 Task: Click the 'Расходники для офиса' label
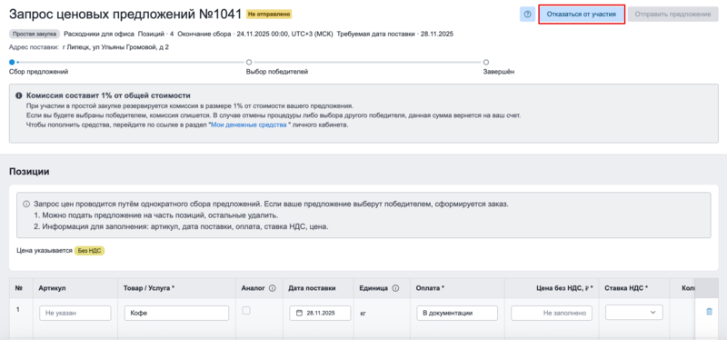point(99,34)
